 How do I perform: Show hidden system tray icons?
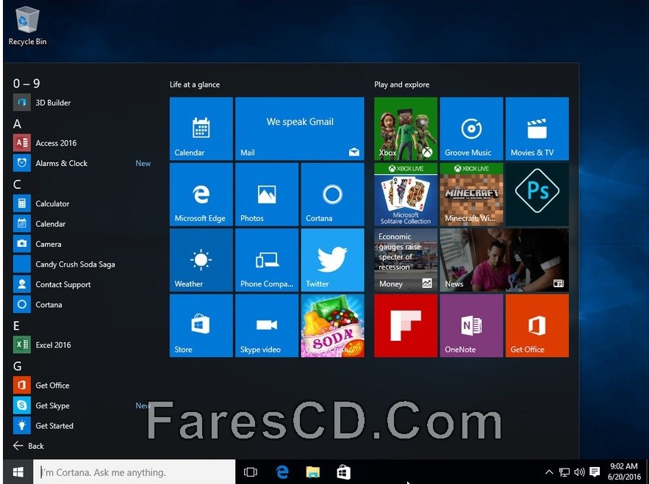tap(549, 472)
